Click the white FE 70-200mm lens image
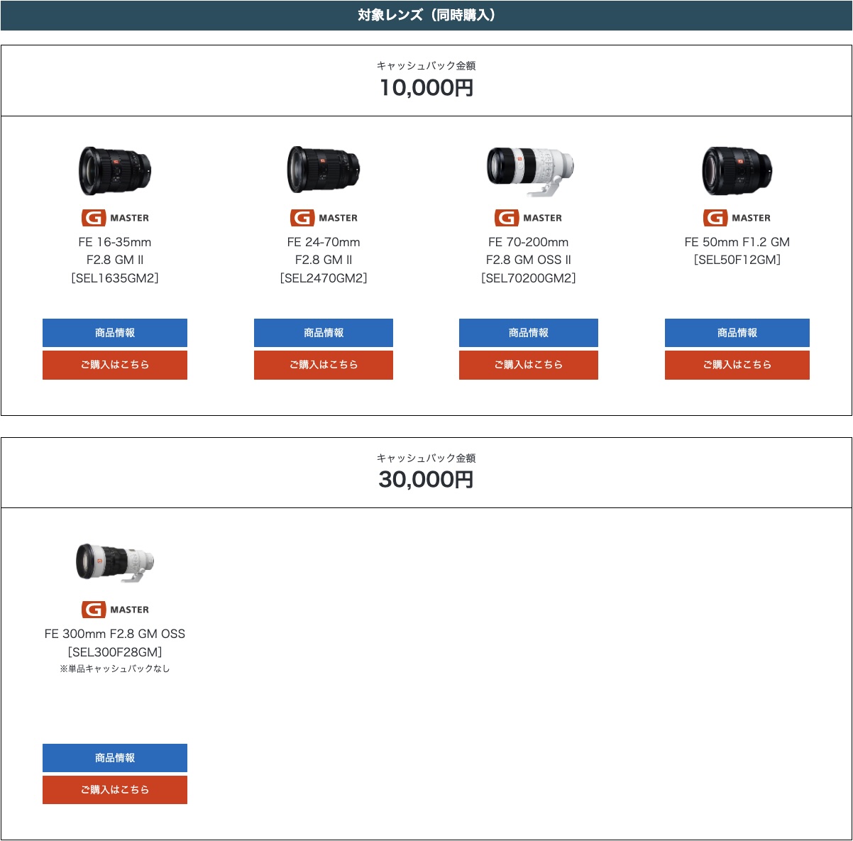Screen dimensions: 853x841 point(529,170)
